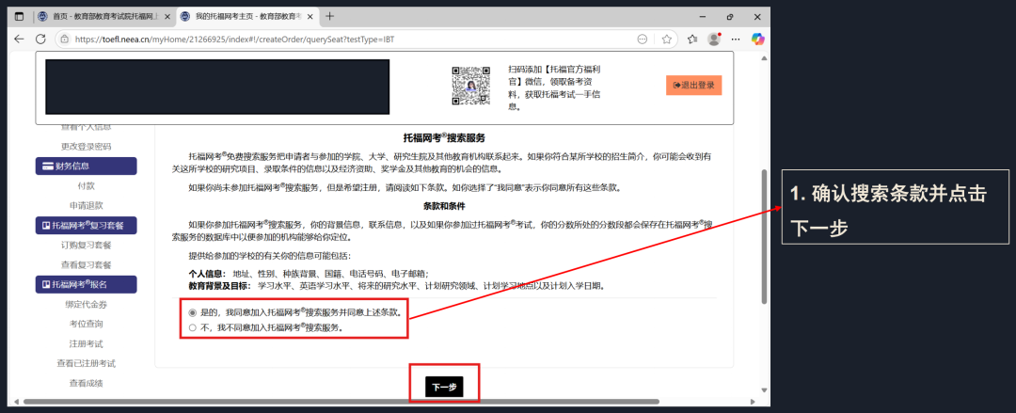
Task: Click the 条款和条件 heading
Action: 444,205
